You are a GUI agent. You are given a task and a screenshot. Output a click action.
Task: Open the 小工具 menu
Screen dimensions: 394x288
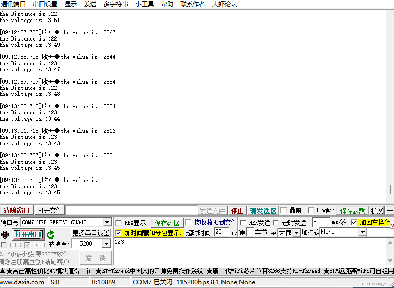[x=145, y=4]
